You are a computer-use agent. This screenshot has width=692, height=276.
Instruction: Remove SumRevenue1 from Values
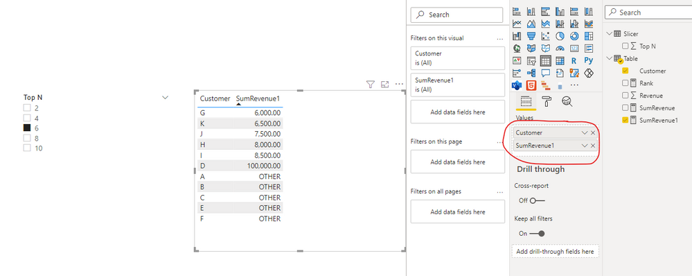(593, 146)
